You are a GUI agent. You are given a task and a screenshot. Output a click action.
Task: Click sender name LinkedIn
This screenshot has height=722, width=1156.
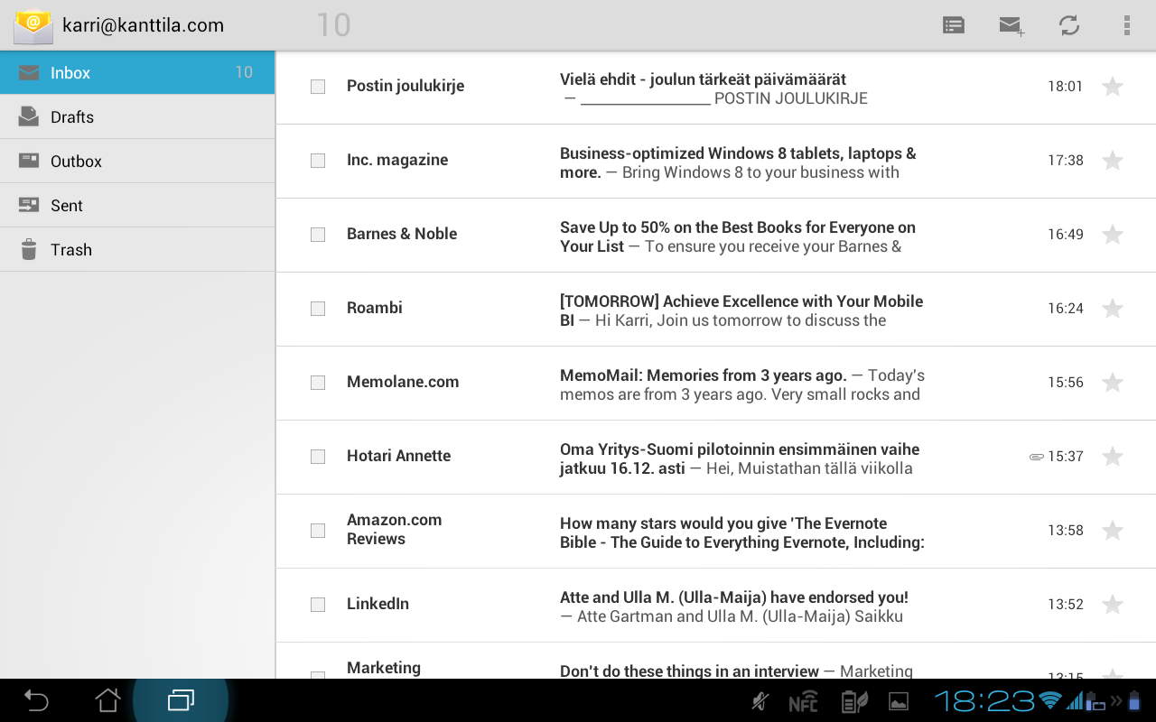click(x=378, y=604)
